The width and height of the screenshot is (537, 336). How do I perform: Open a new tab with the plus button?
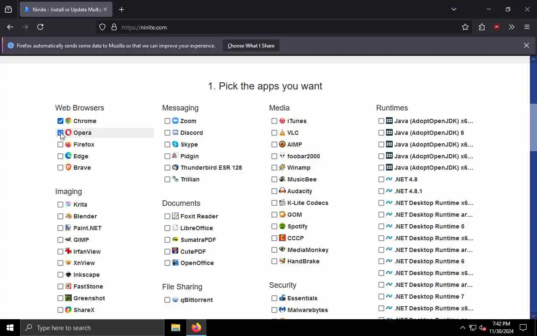(x=121, y=9)
